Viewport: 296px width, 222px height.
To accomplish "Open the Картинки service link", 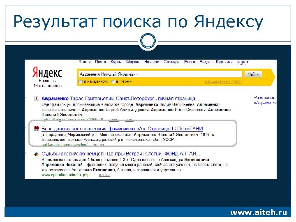I will coord(224,62).
